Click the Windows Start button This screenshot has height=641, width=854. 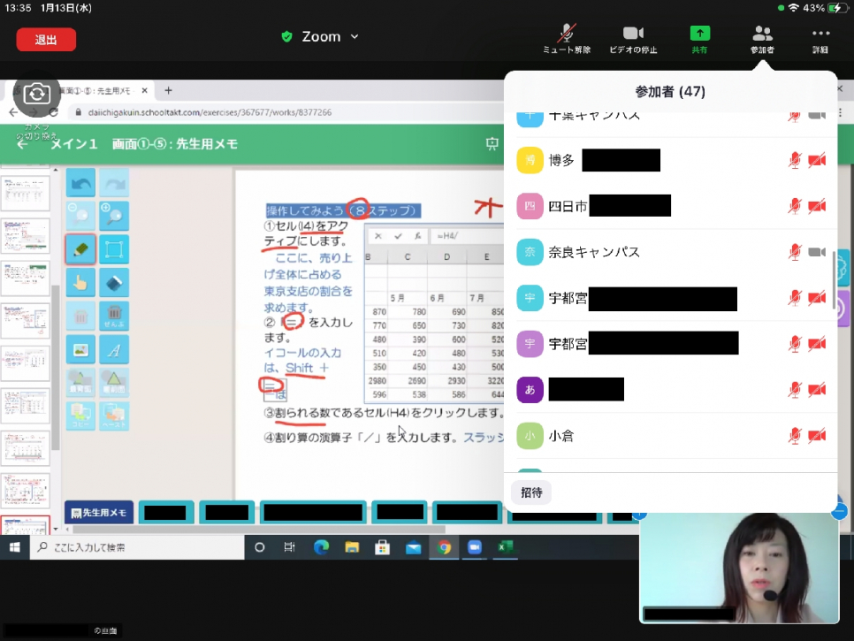coord(15,547)
